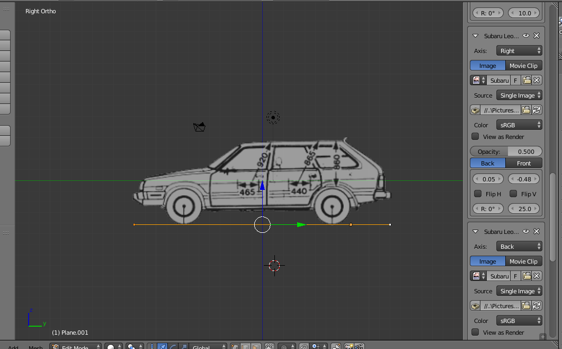
Task: Browse image datablock in Back-axis panel
Action: coord(478,276)
